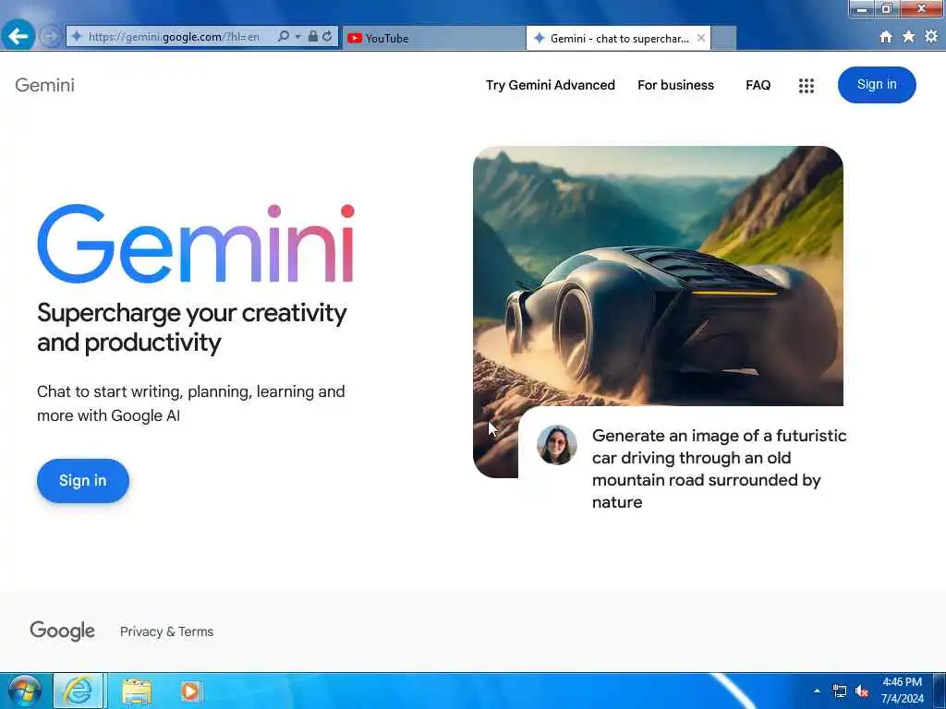The image size is (946, 709).
Task: Select the Gemini browser tab
Action: pyautogui.click(x=618, y=38)
